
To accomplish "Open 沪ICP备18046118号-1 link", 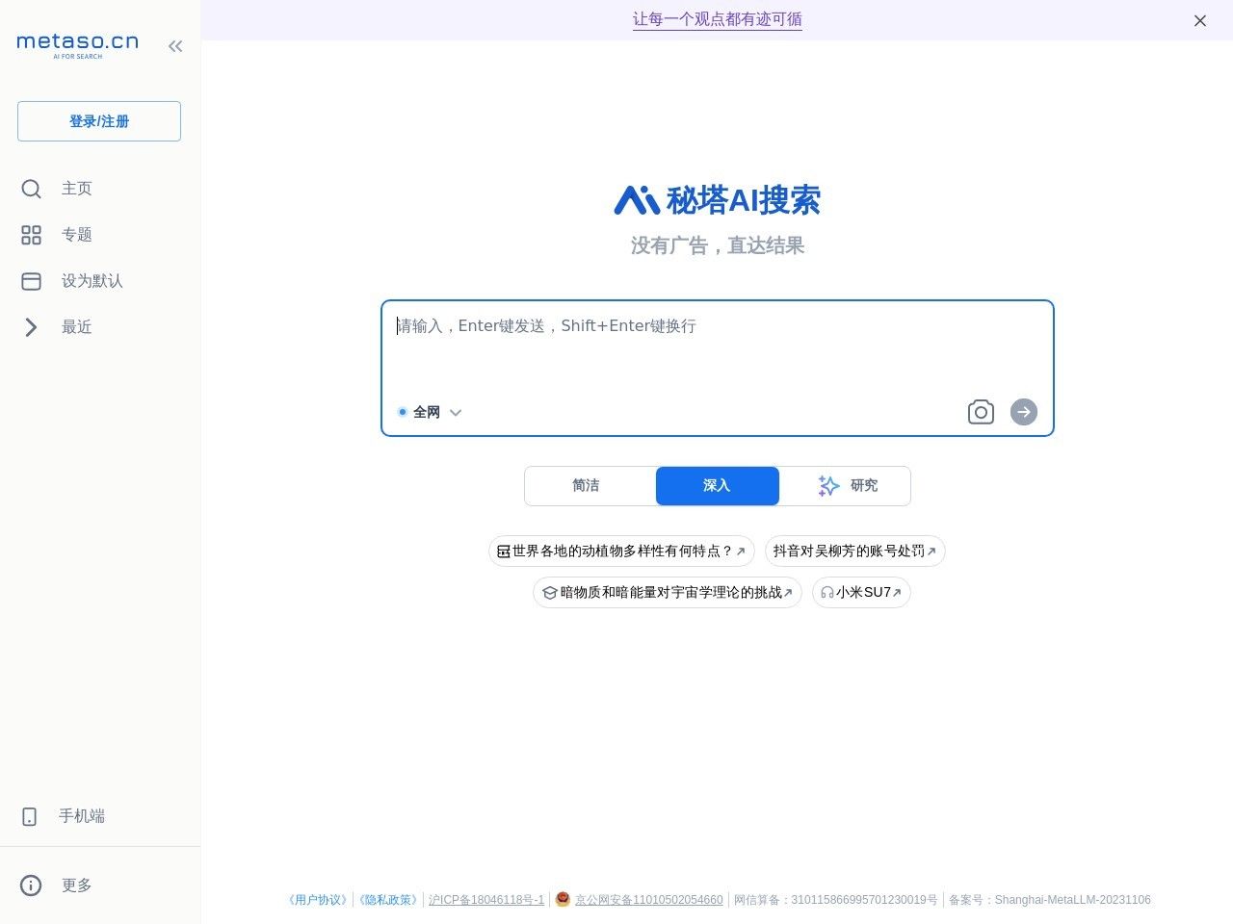I will [x=486, y=900].
